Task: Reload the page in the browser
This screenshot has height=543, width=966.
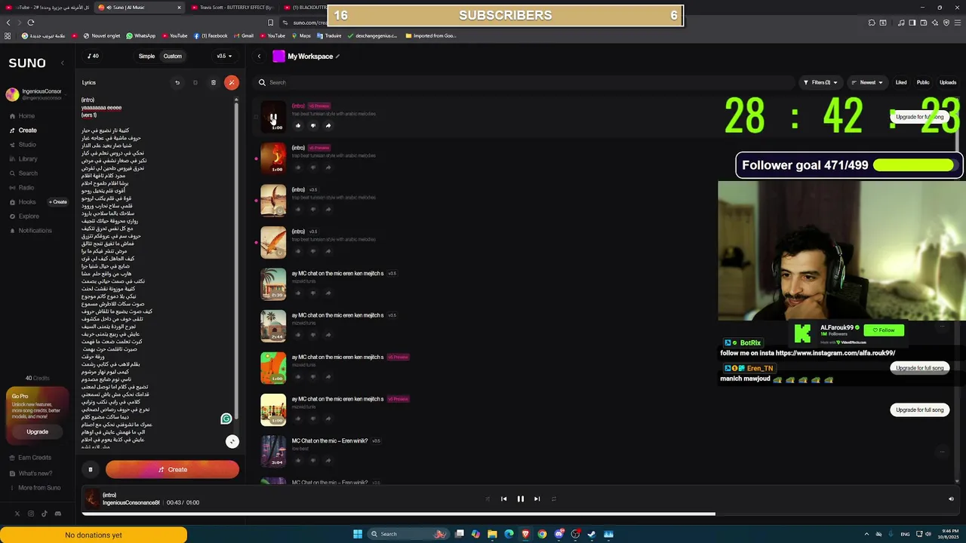Action: tap(31, 23)
